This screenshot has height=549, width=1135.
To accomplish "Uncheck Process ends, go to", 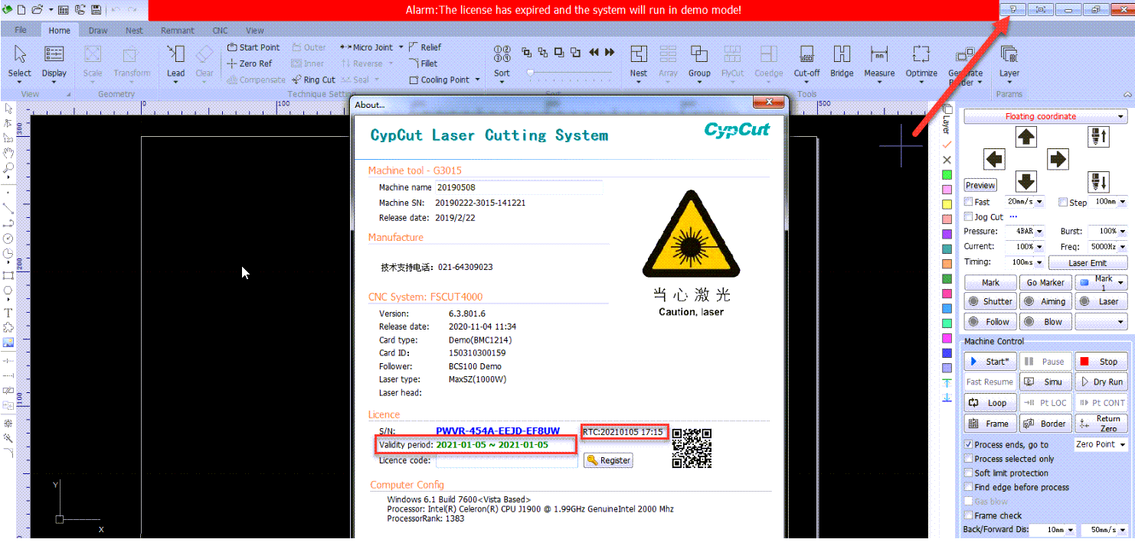I will 969,444.
